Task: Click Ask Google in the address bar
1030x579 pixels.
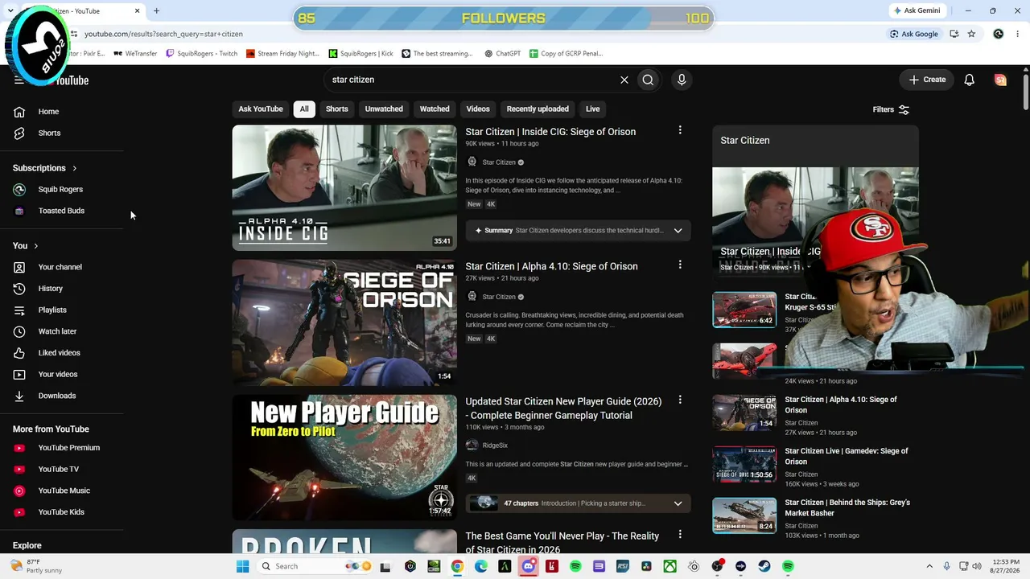Action: (x=913, y=34)
